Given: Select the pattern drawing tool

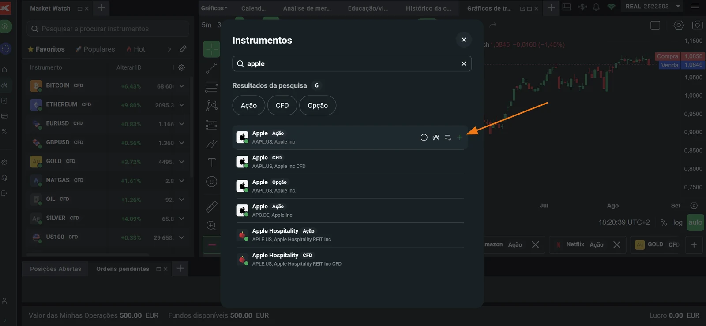Looking at the screenshot, I should pyautogui.click(x=212, y=106).
